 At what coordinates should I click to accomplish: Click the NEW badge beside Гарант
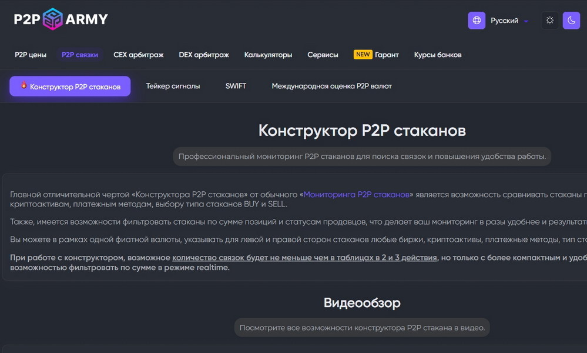tap(363, 54)
